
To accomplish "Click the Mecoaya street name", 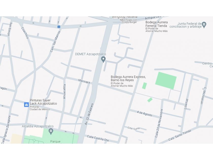I will tap(84, 81).
